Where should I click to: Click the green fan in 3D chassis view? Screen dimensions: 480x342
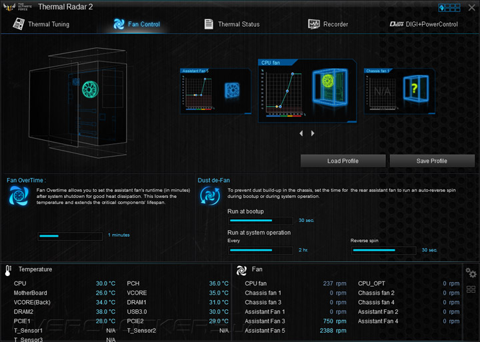click(x=90, y=89)
